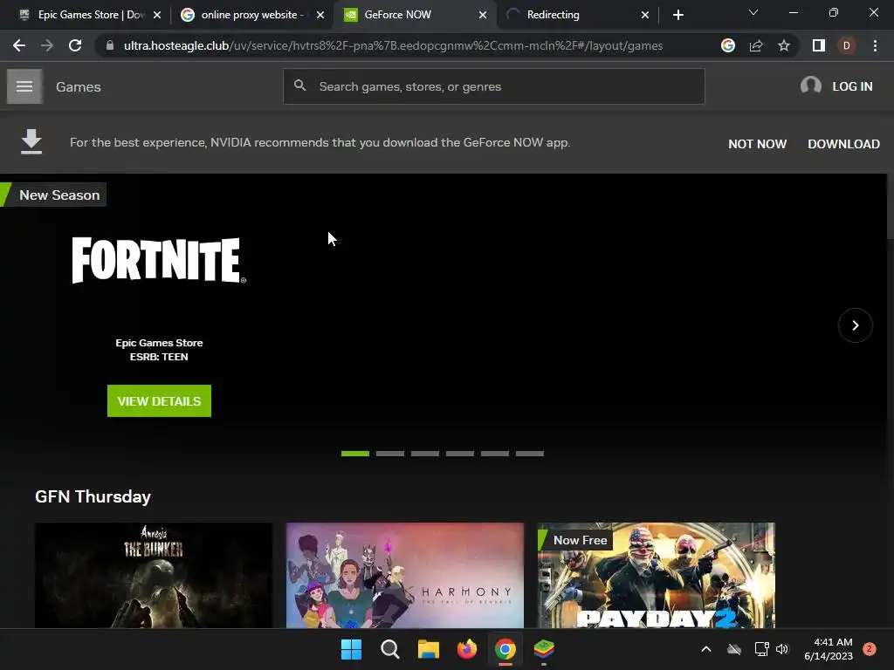Screen dimensions: 894x670
Task: Click DOWNLOAD for the GeForce NOW app
Action: click(x=844, y=144)
